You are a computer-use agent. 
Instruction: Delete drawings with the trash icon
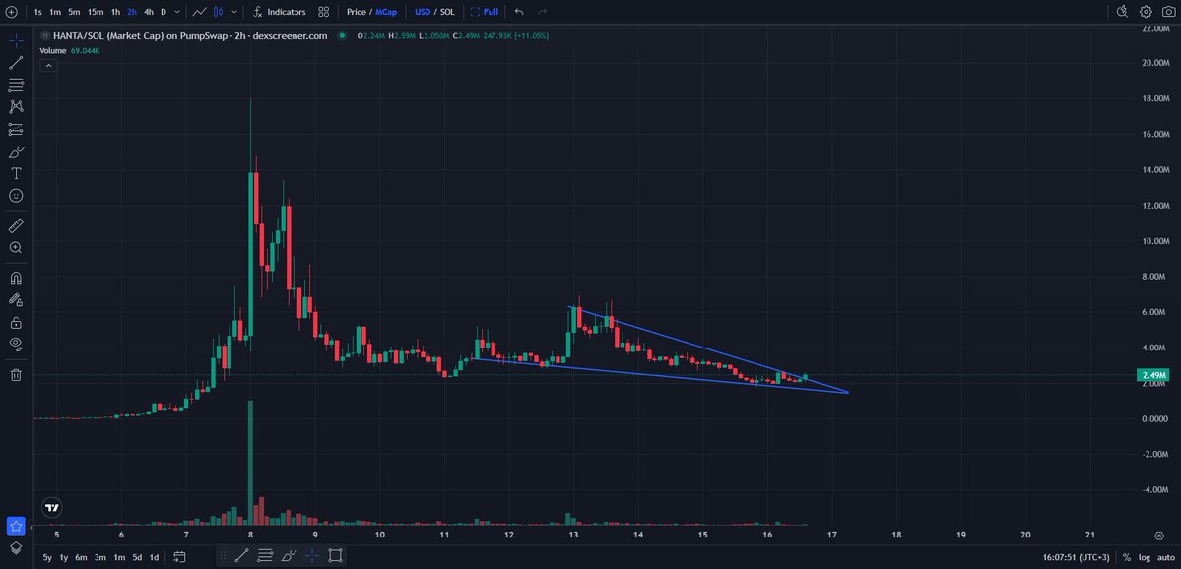16,374
